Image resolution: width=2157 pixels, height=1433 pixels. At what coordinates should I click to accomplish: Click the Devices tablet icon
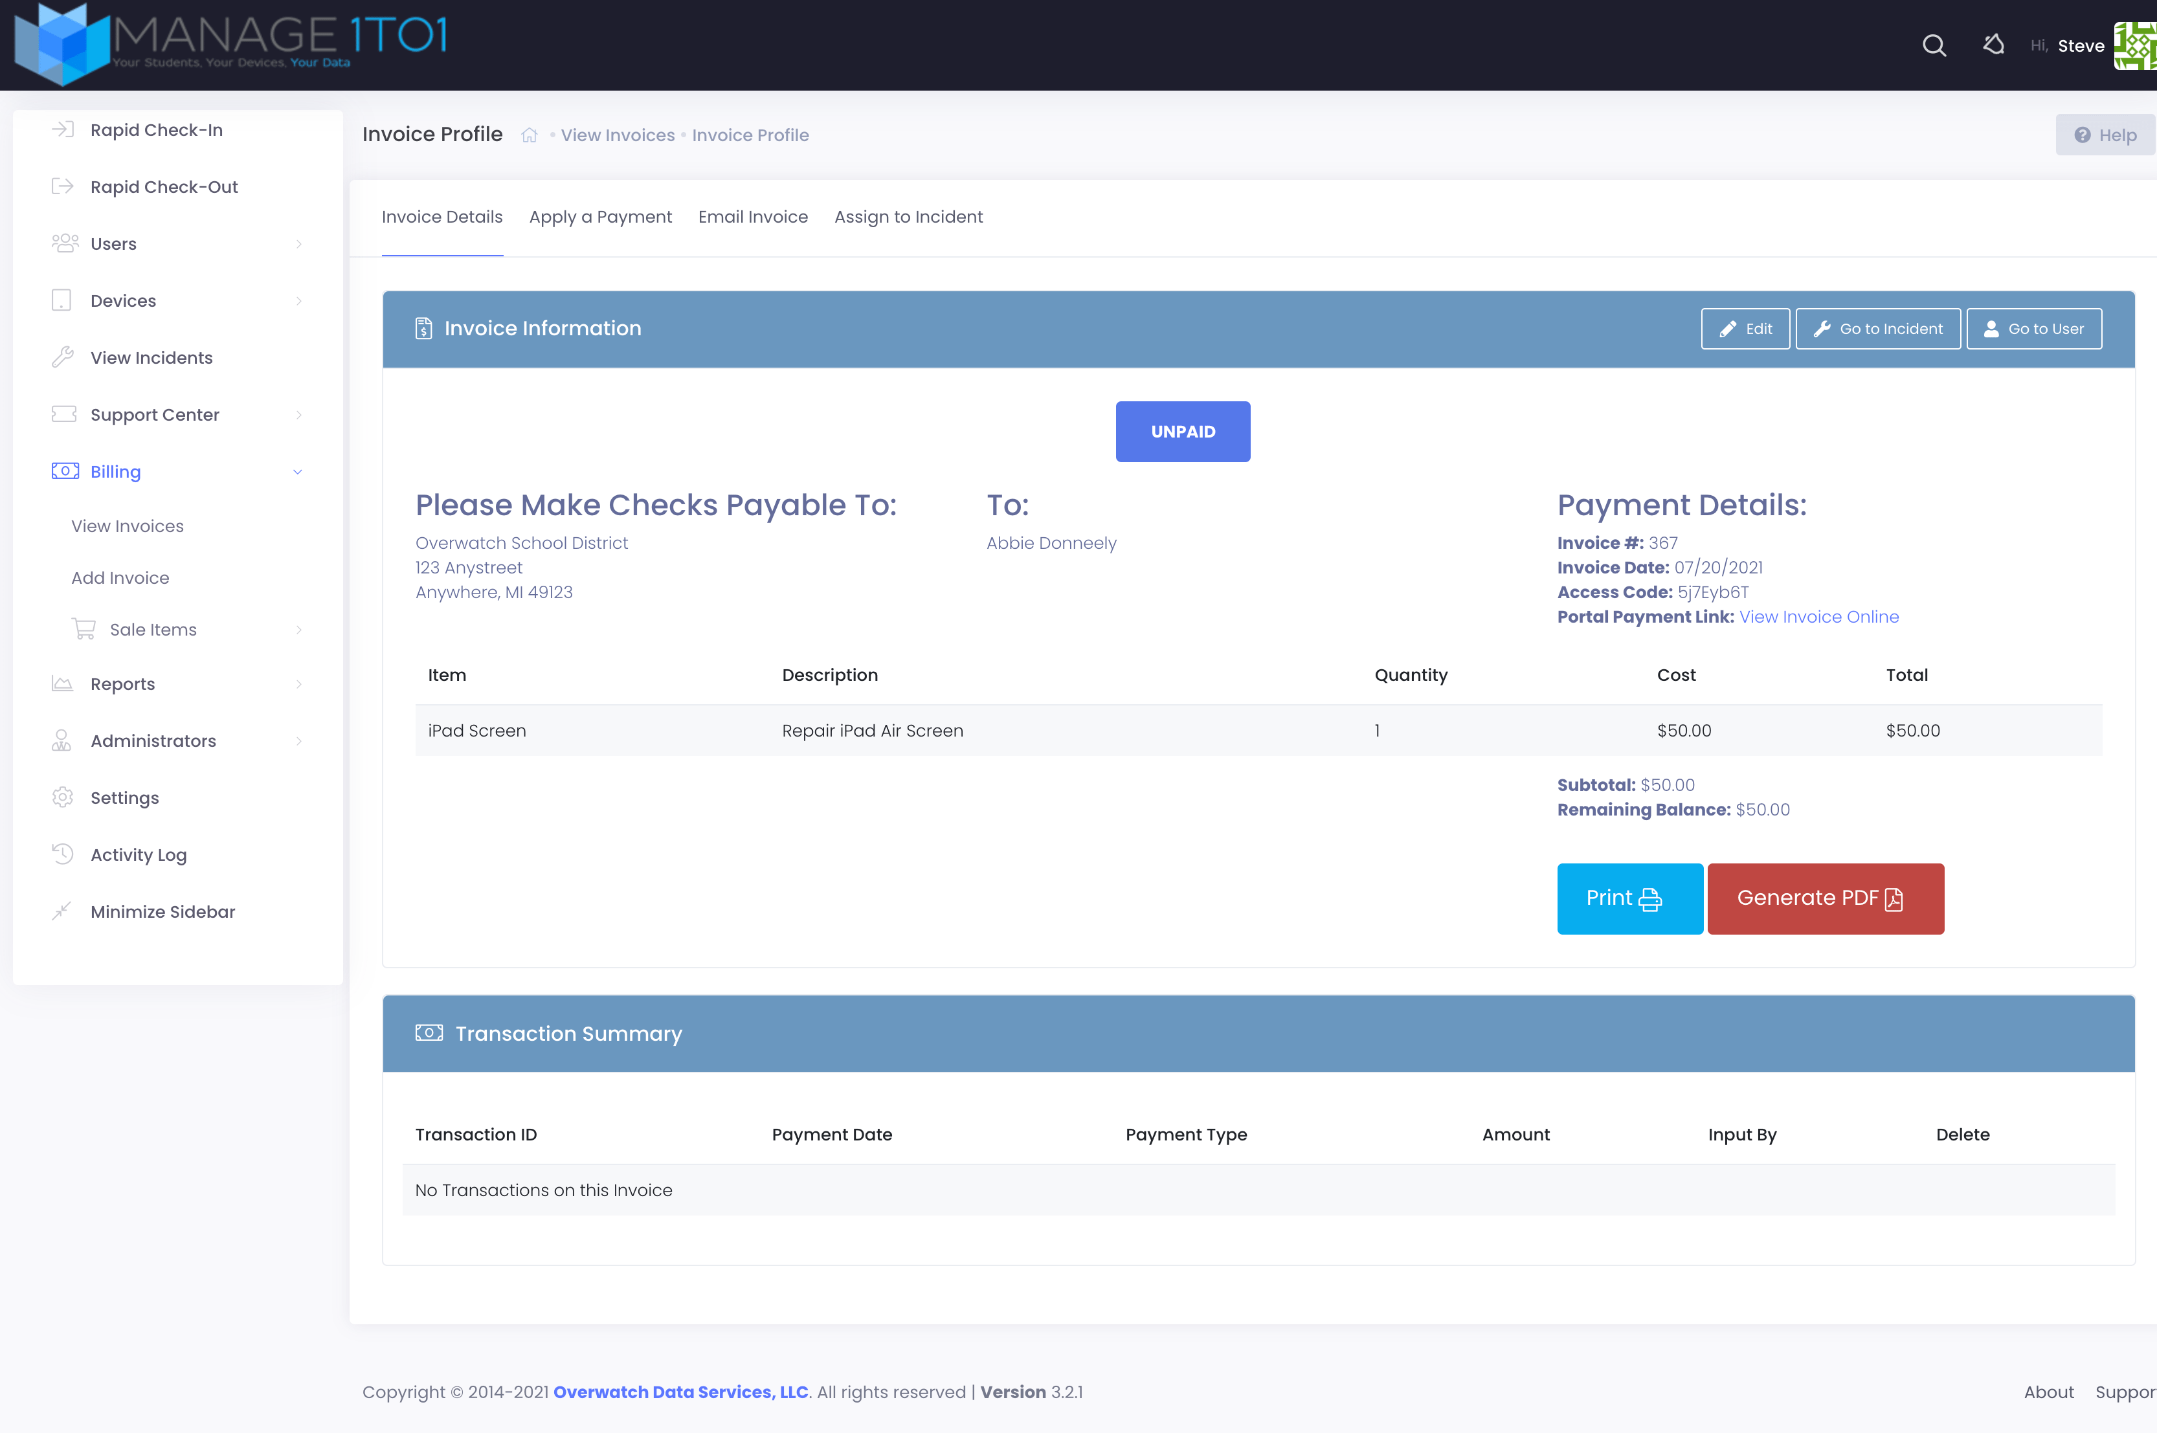61,301
